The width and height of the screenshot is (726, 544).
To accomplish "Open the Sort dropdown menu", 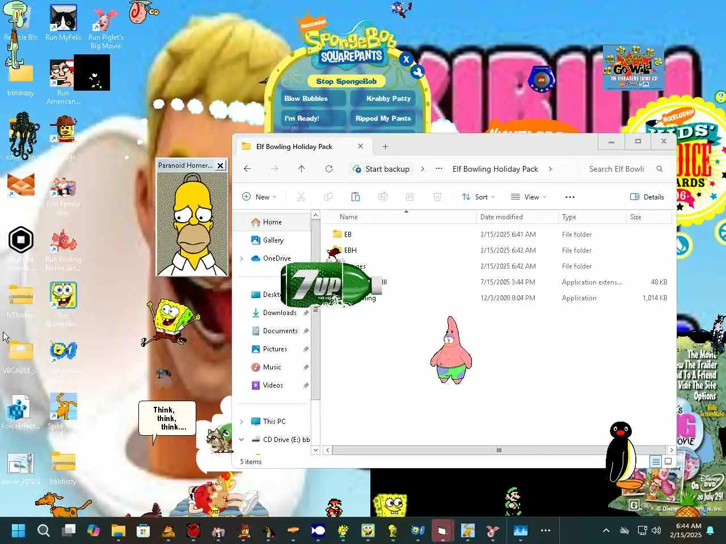I will coord(478,197).
